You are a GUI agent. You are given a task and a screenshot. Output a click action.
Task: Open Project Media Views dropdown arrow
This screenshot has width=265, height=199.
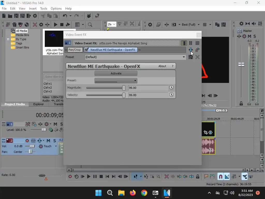[x=83, y=25]
